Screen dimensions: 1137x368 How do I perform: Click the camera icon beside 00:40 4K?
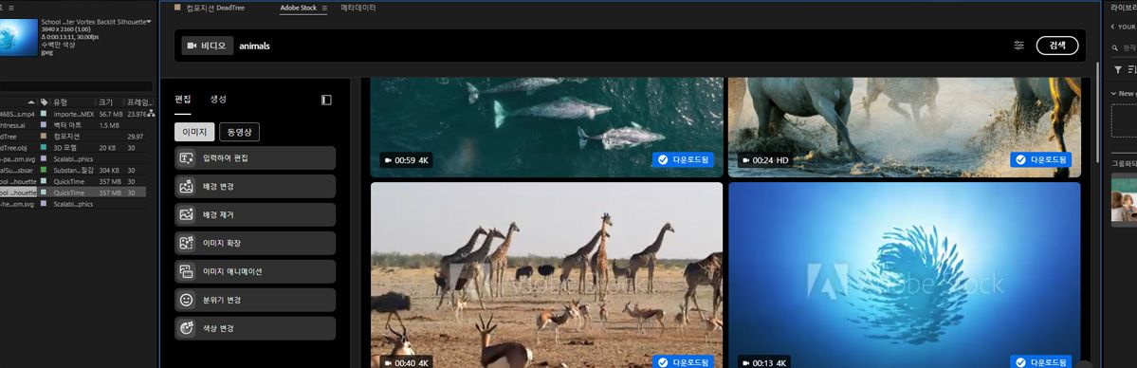388,362
